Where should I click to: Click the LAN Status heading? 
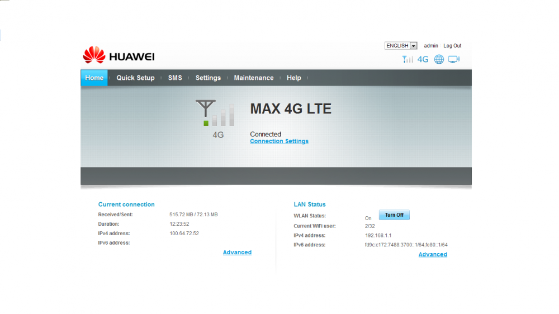click(x=310, y=204)
